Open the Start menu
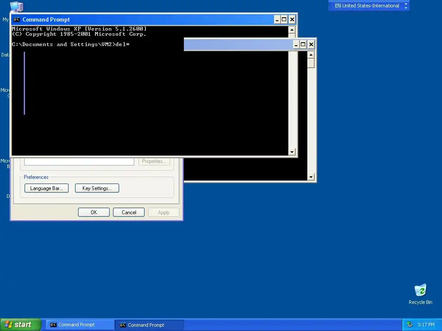 pyautogui.click(x=21, y=325)
